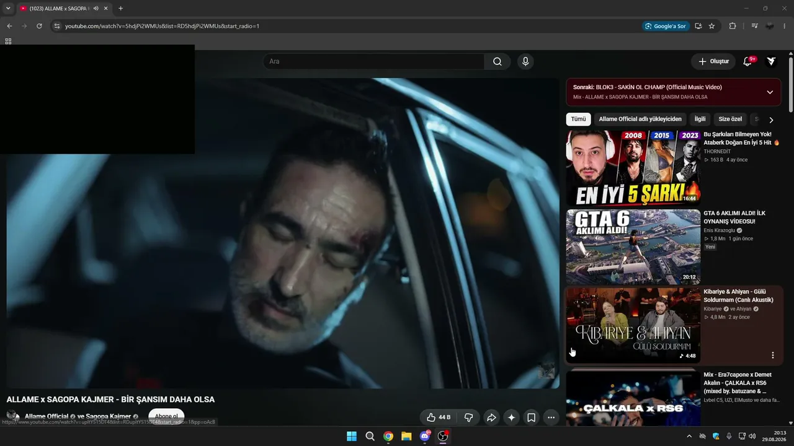Open a new browser tab
The width and height of the screenshot is (794, 446).
coord(120,9)
